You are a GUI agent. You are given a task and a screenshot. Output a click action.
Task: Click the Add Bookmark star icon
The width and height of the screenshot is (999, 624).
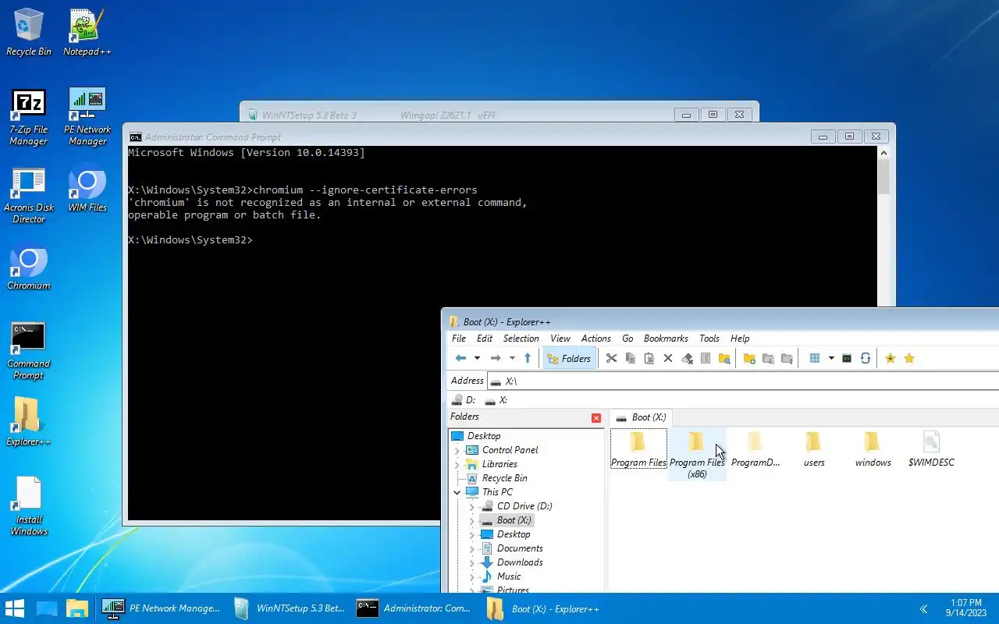pyautogui.click(x=890, y=358)
